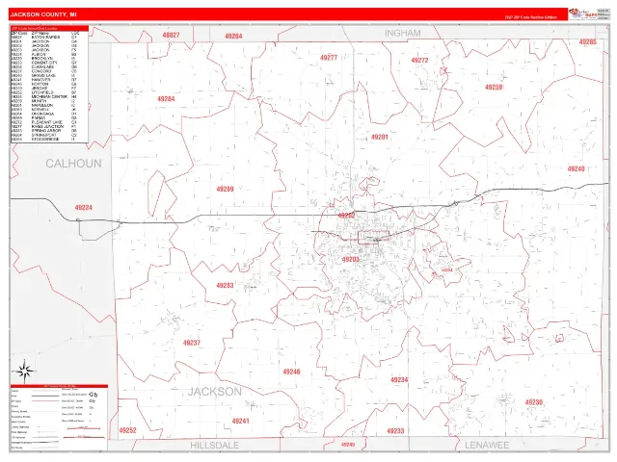Select ZIP code label 49283
Image resolution: width=617 pixels, height=462 pixels.
click(x=225, y=286)
